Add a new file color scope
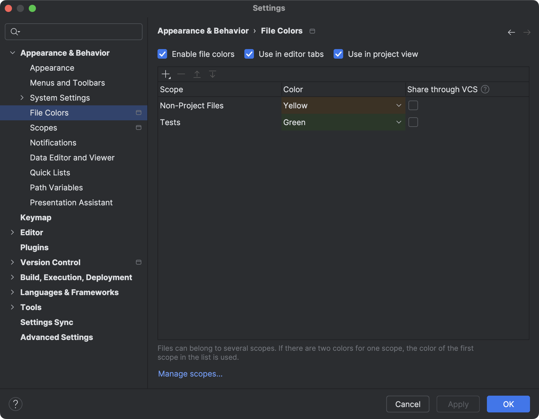The width and height of the screenshot is (539, 419). click(166, 74)
